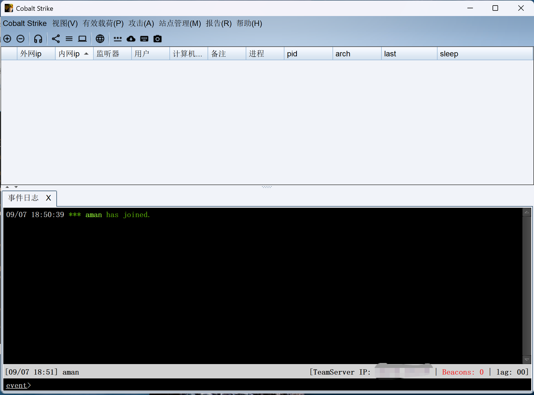Viewport: 534px width, 395px height.
Task: Click the 'Beacons: 0' status text
Action: (x=463, y=372)
